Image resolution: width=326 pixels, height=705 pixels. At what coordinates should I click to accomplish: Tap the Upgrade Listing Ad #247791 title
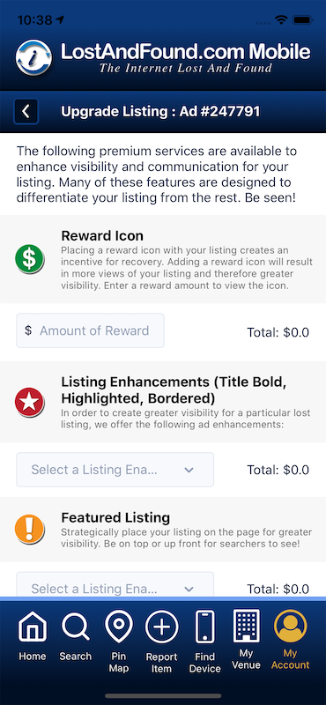pyautogui.click(x=160, y=112)
